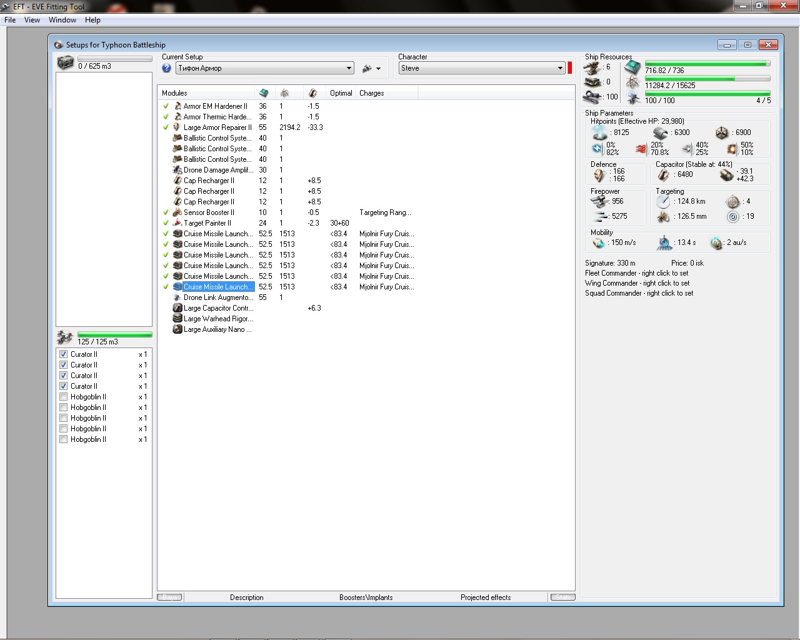This screenshot has width=800, height=640.
Task: Click the Optimal column header
Action: point(341,93)
